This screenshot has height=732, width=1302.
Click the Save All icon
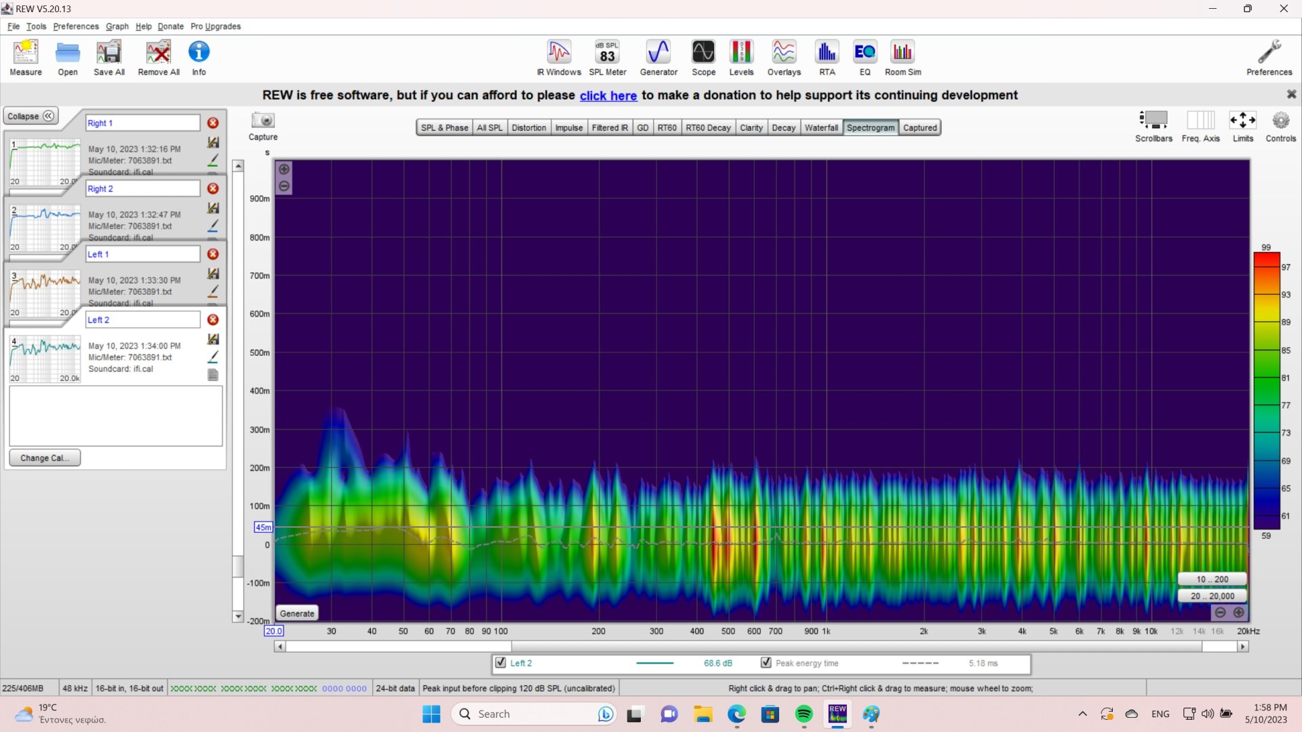tap(109, 58)
